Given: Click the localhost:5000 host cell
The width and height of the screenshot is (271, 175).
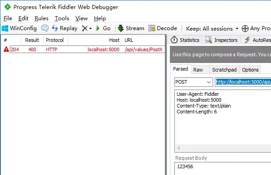Looking at the screenshot, I should (103, 49).
